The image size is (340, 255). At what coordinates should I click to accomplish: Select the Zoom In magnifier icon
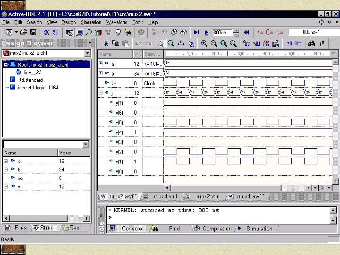(x=204, y=43)
